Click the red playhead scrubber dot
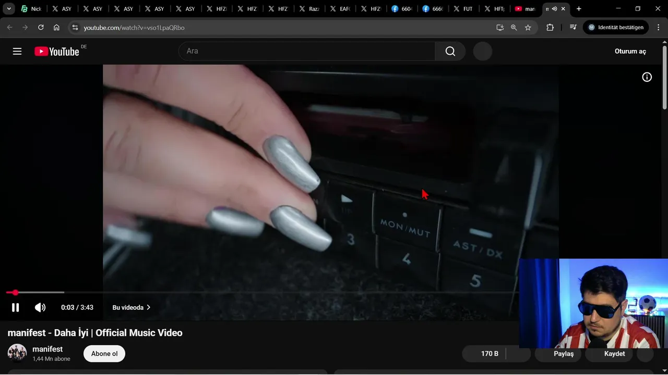Screen dimensions: 668x375 coord(15,293)
